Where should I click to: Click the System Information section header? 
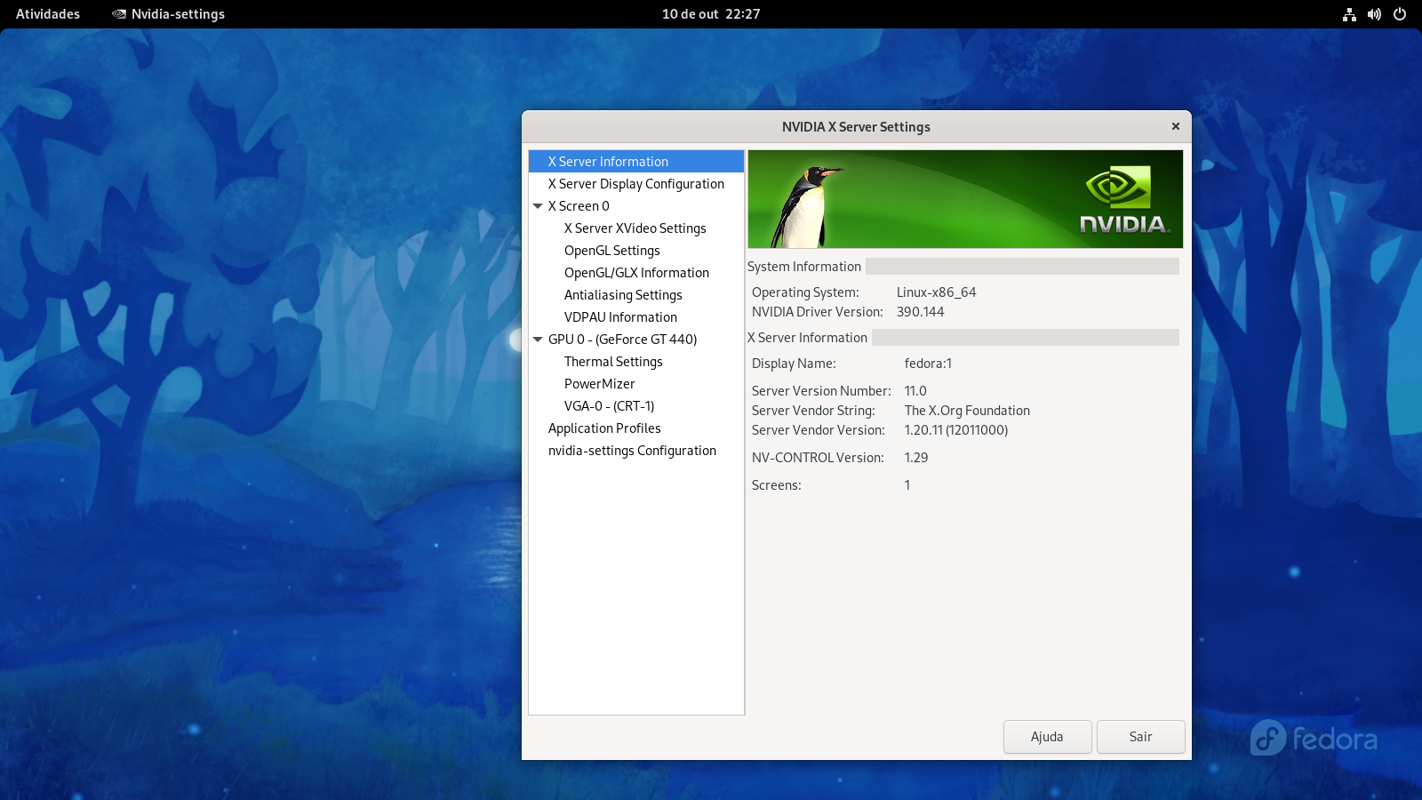pyautogui.click(x=804, y=267)
